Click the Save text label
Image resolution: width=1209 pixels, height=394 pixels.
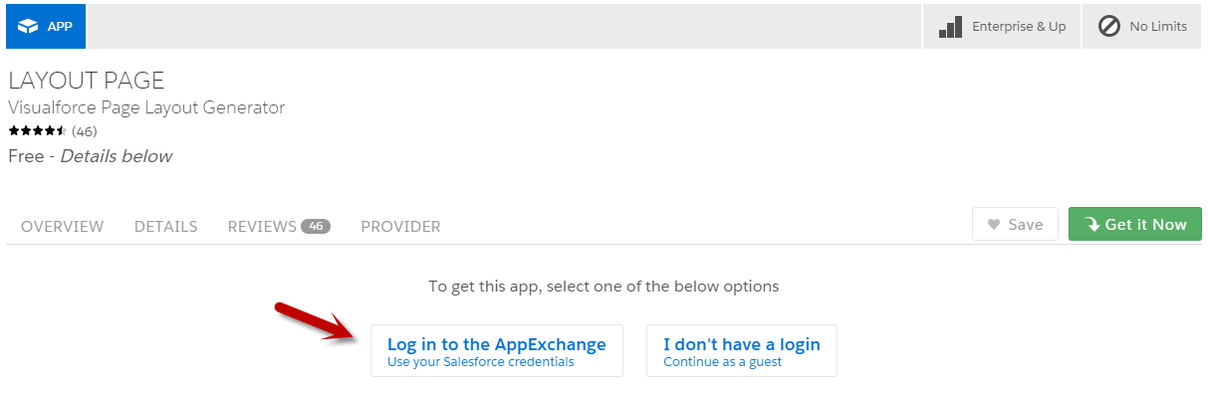pos(1026,225)
